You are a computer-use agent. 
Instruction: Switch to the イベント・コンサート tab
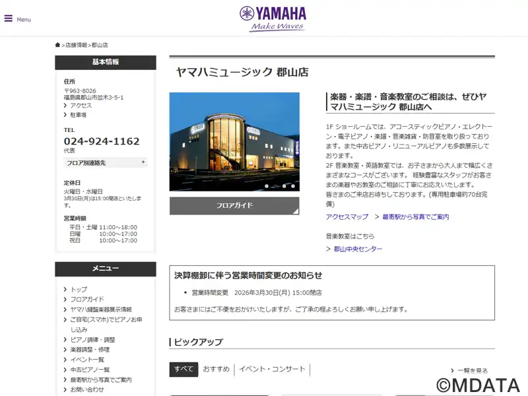[272, 369]
